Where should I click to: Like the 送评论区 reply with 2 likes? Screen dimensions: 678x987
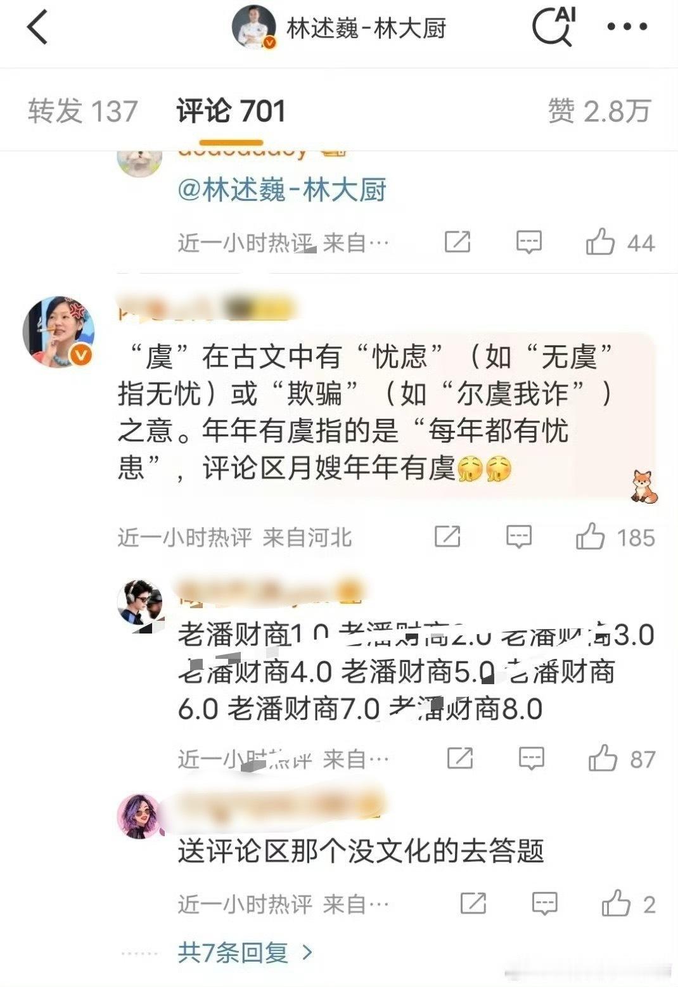click(x=616, y=904)
